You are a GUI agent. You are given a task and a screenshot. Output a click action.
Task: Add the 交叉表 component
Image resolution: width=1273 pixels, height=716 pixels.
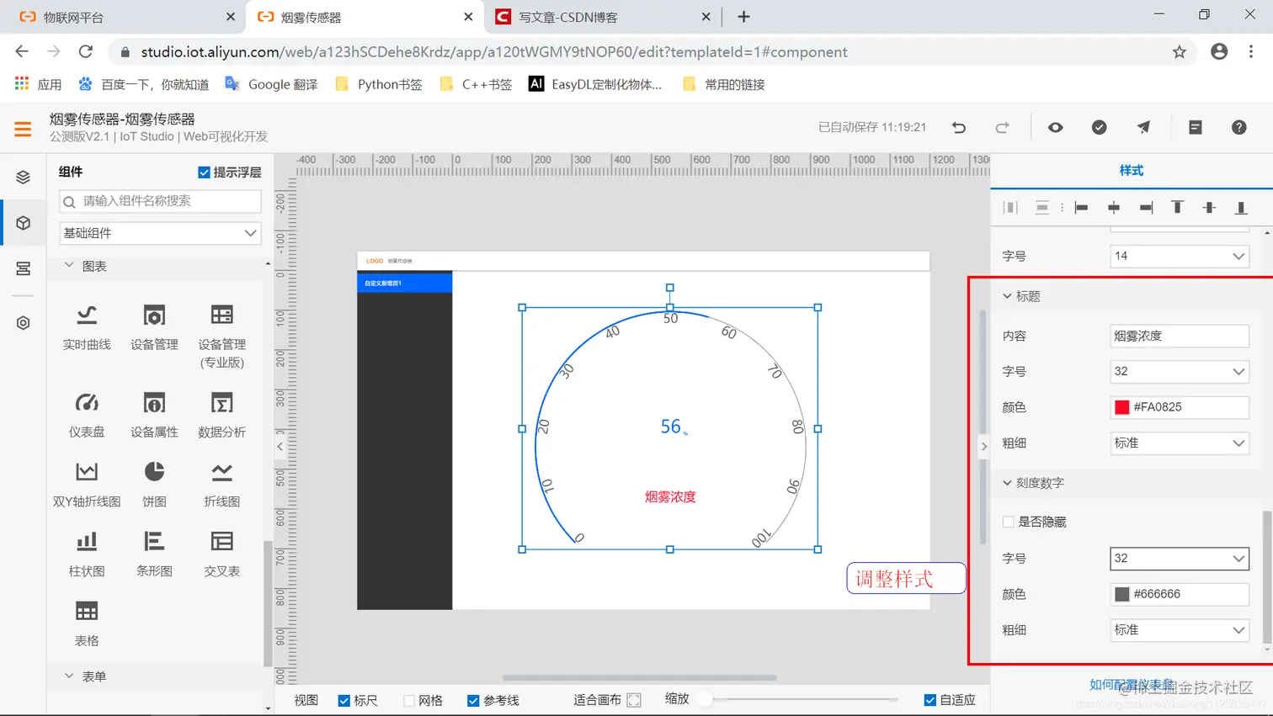click(222, 554)
